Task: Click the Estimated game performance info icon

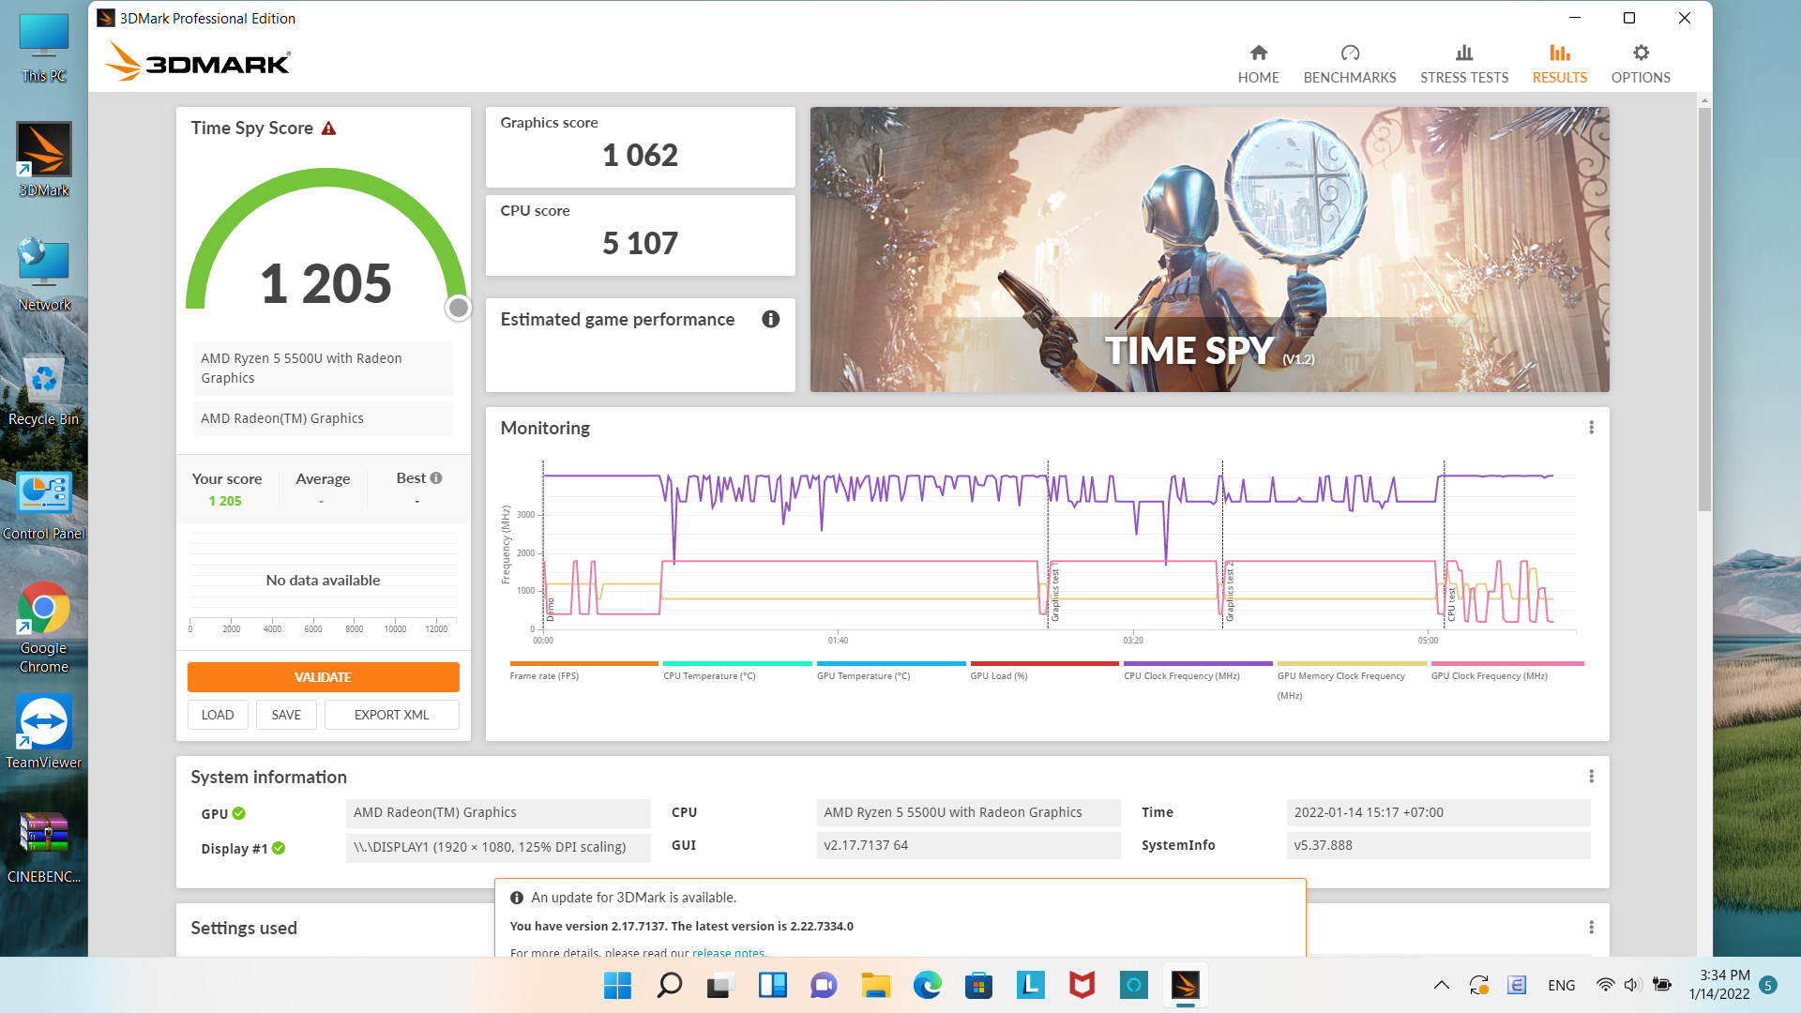Action: coord(771,319)
